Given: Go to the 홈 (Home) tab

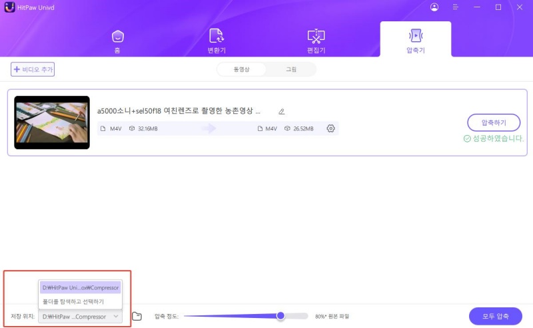Looking at the screenshot, I should pos(118,42).
